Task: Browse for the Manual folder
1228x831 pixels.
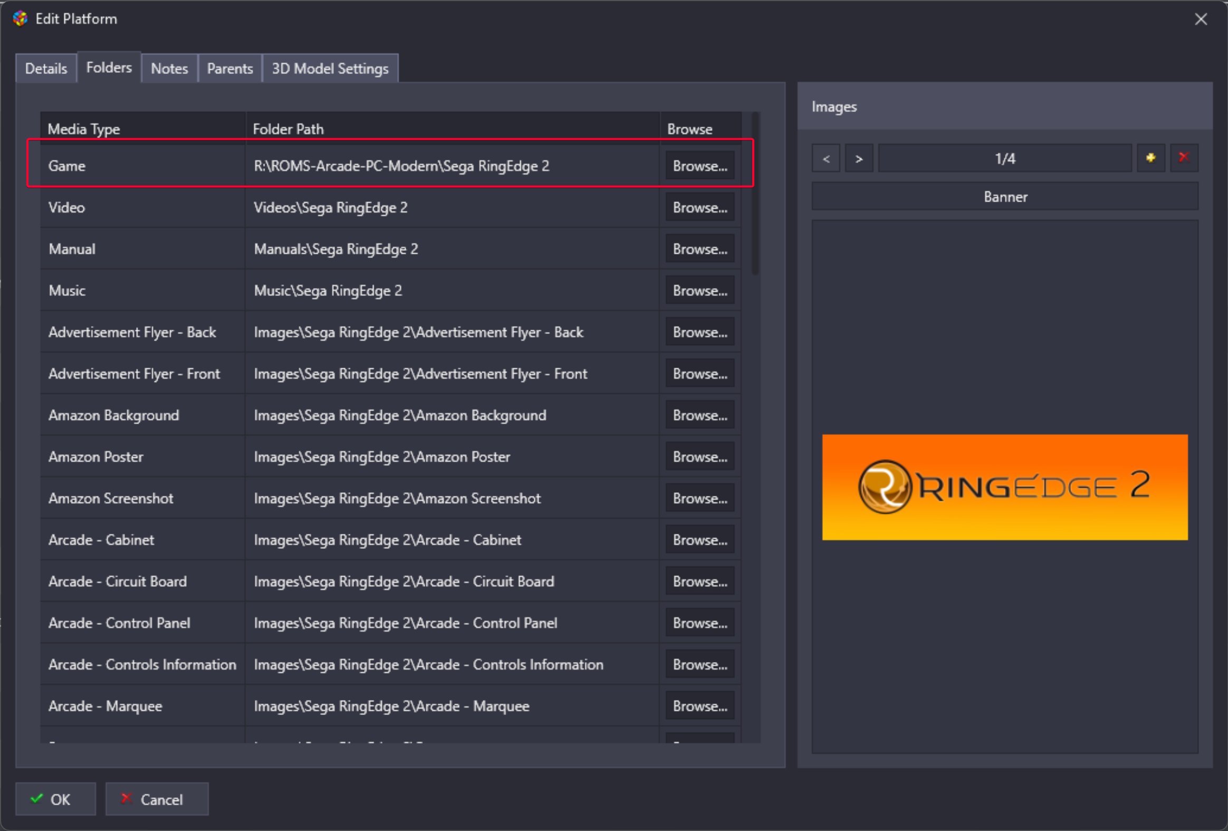Action: pyautogui.click(x=699, y=249)
